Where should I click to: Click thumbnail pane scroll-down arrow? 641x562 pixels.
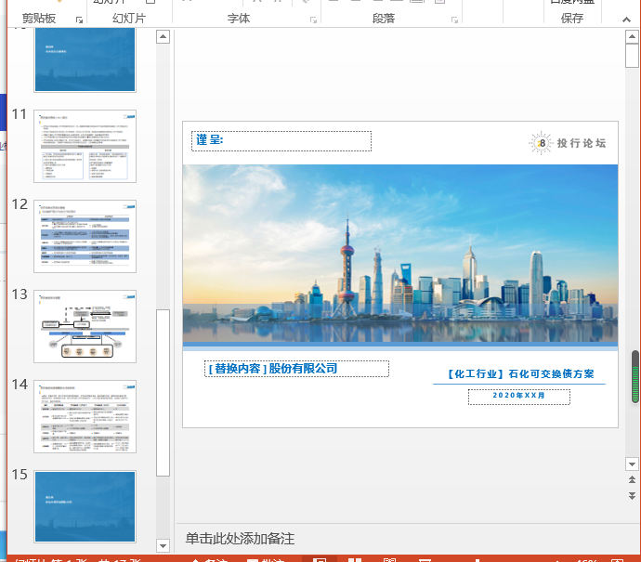(164, 545)
